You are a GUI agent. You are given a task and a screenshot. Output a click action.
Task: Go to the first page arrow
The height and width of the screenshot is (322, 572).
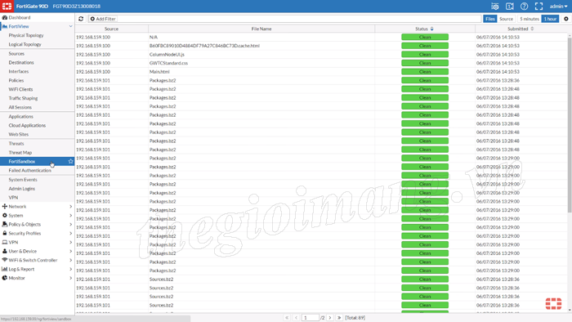tap(287, 318)
